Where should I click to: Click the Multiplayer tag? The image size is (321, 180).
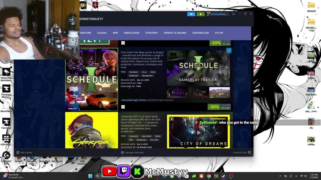pos(134,76)
